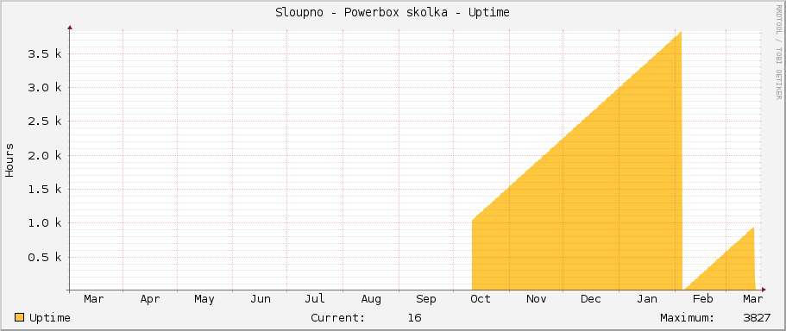The image size is (786, 331).
Task: Click the 'Current:' label in legend
Action: coord(338,318)
